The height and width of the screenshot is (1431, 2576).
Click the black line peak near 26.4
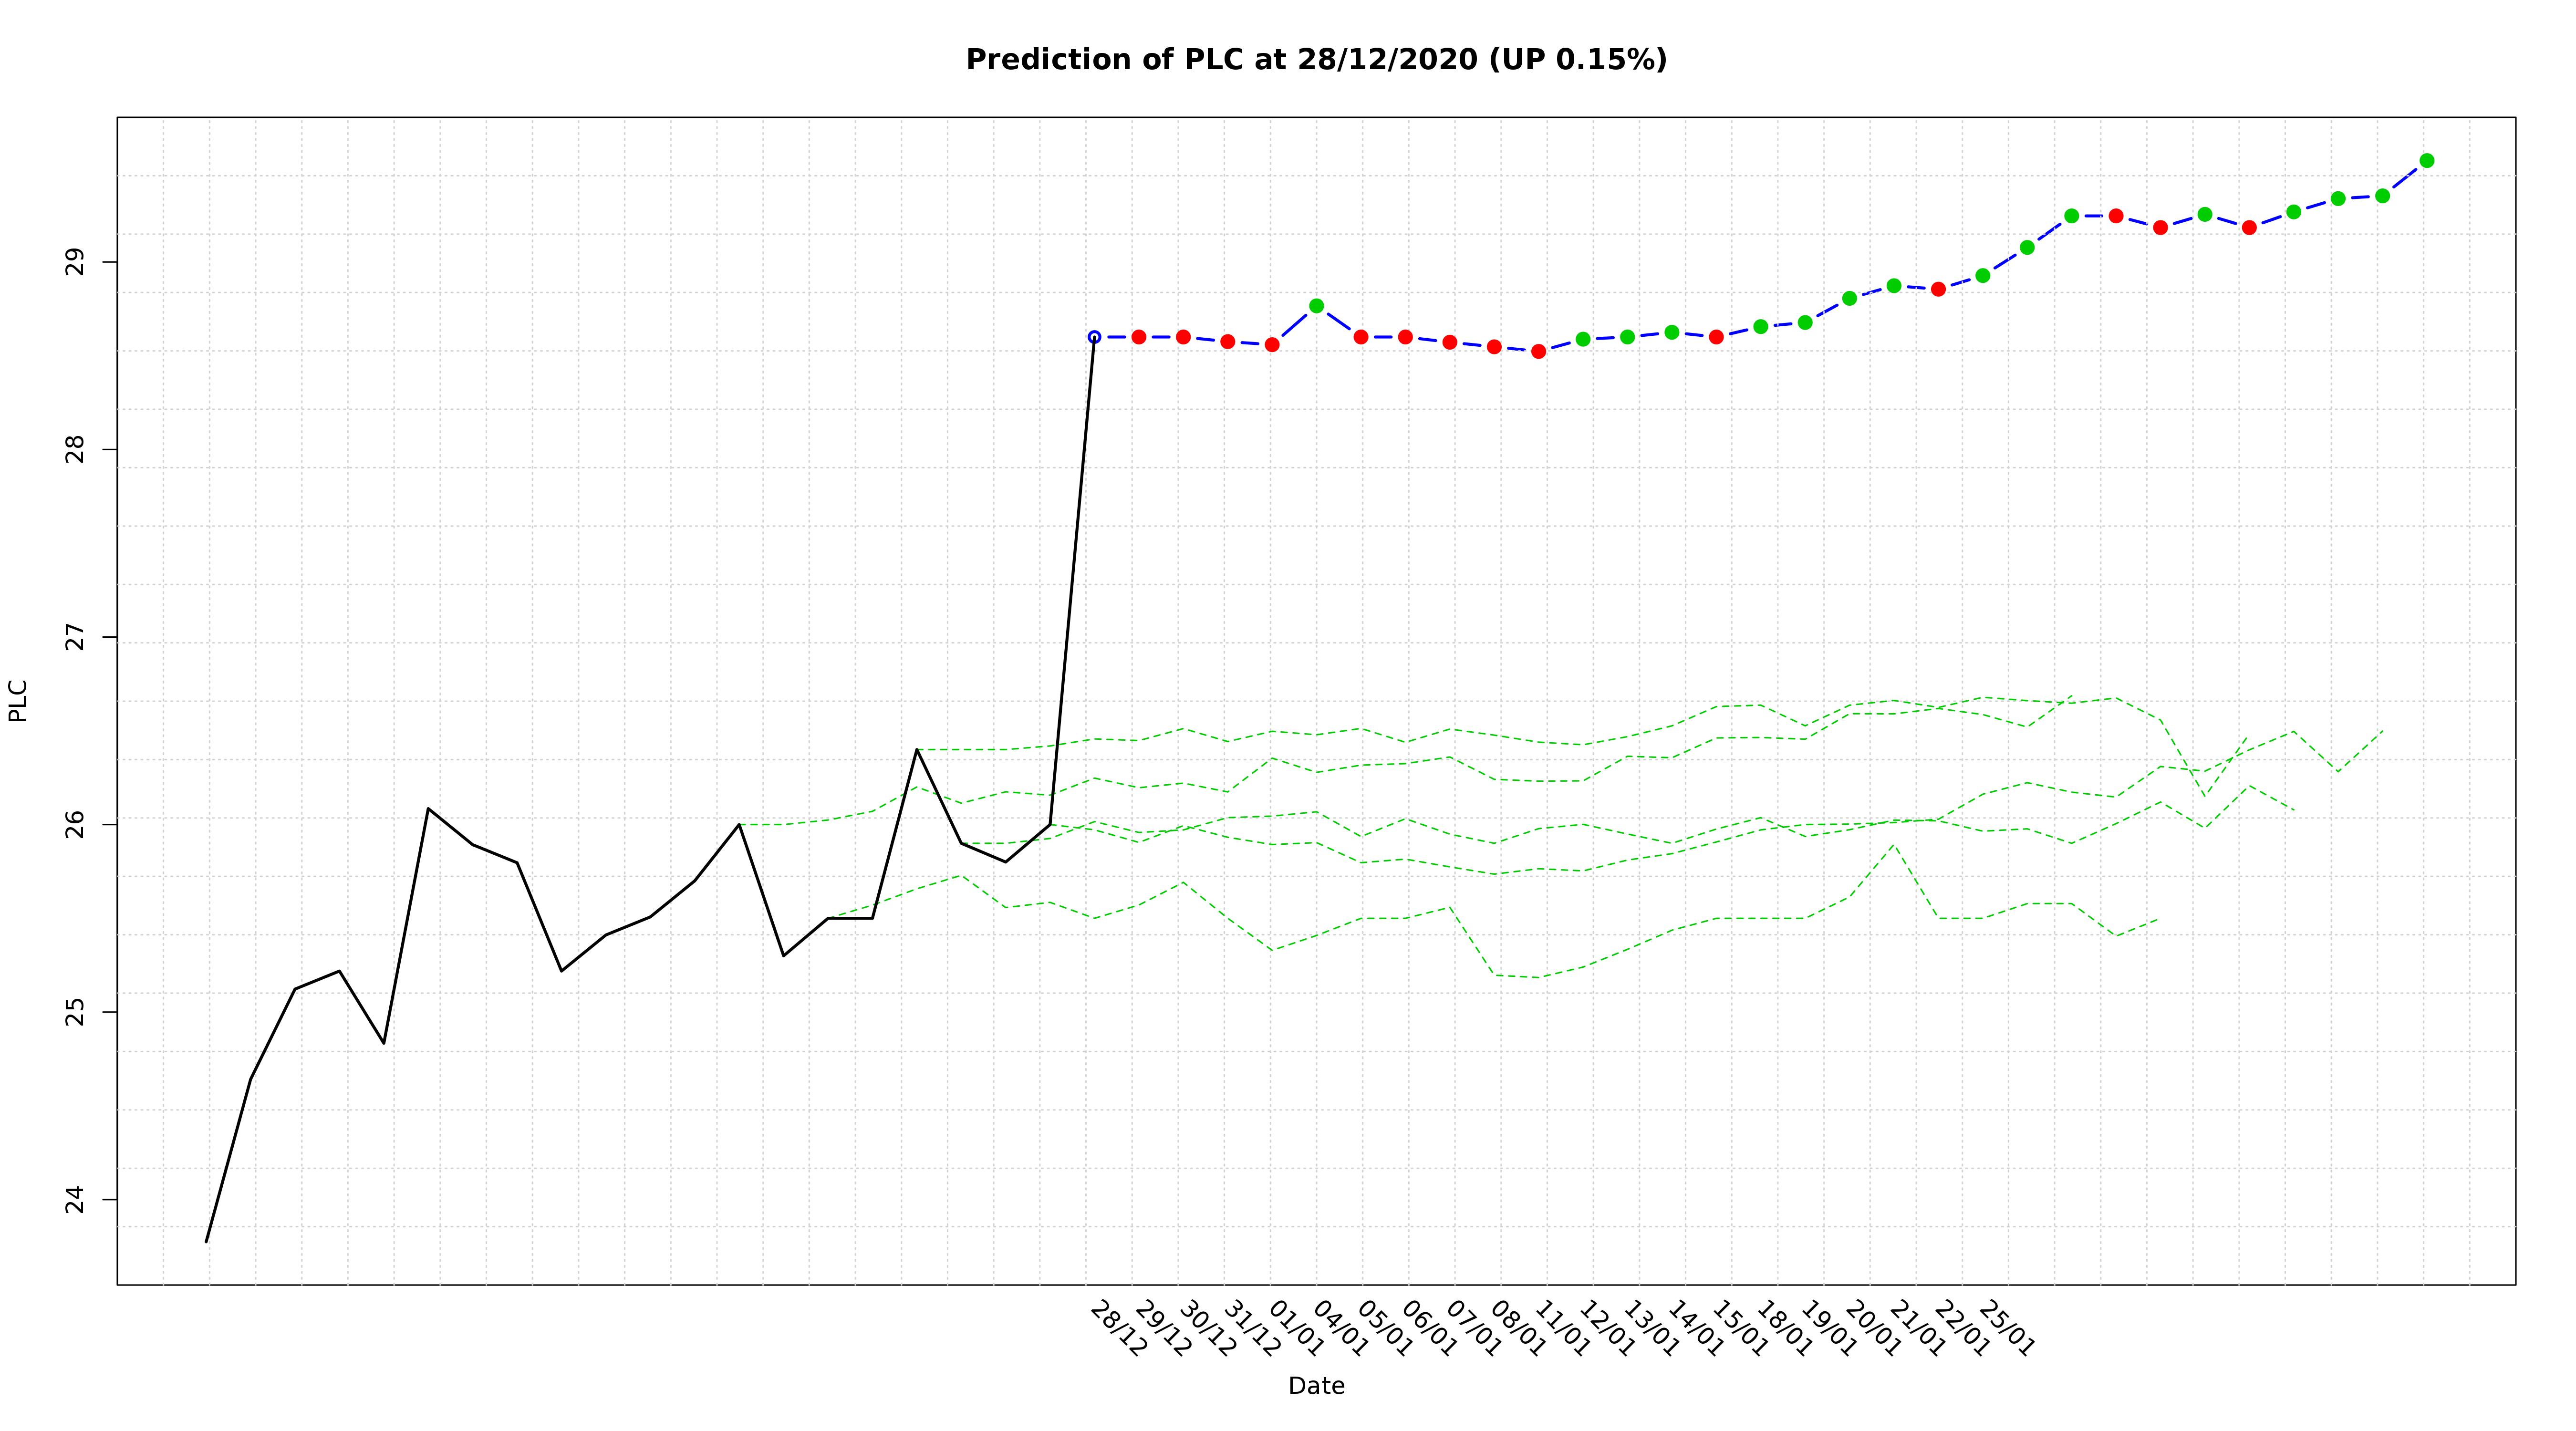pyautogui.click(x=916, y=749)
